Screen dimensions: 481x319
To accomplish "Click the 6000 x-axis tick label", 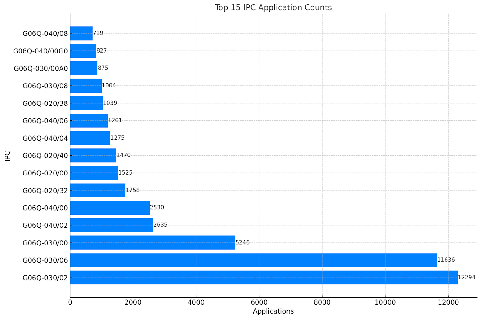I will click(259, 302).
